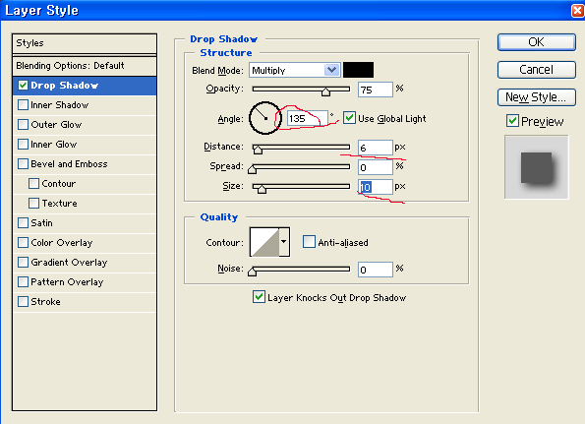Disable the Preview checkbox
This screenshot has height=424, width=585.
click(x=512, y=121)
